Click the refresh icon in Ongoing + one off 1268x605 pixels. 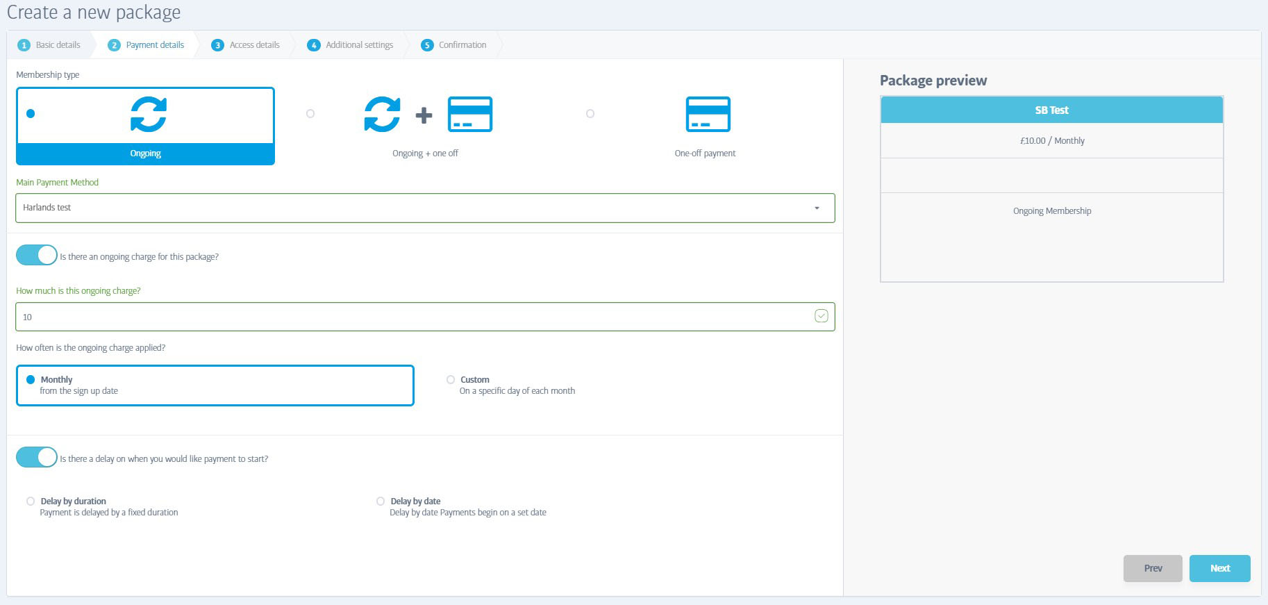click(x=382, y=114)
